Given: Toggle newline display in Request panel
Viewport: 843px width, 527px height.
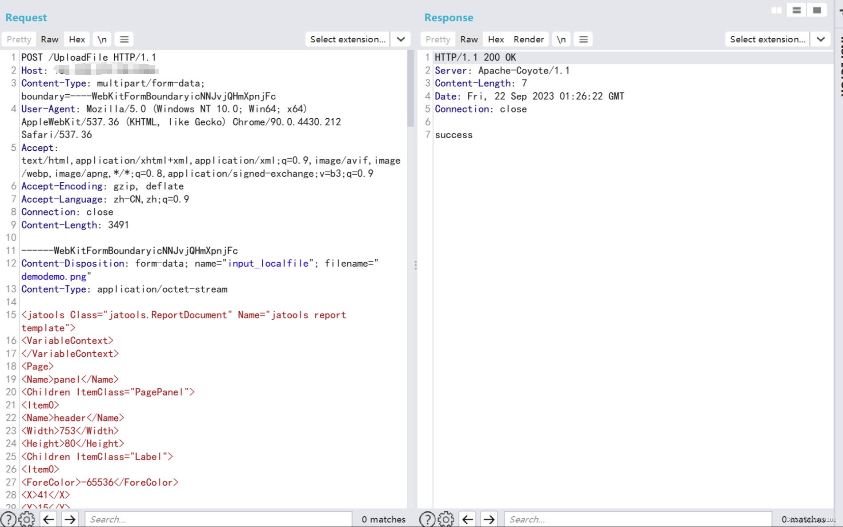Looking at the screenshot, I should click(102, 39).
